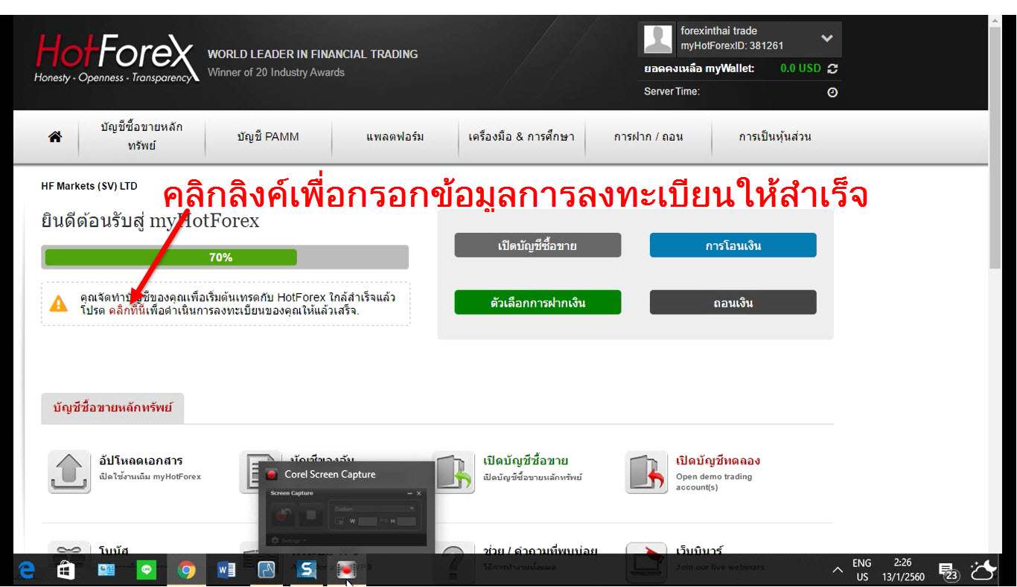Open the Windows Store taskbar icon

(x=66, y=570)
